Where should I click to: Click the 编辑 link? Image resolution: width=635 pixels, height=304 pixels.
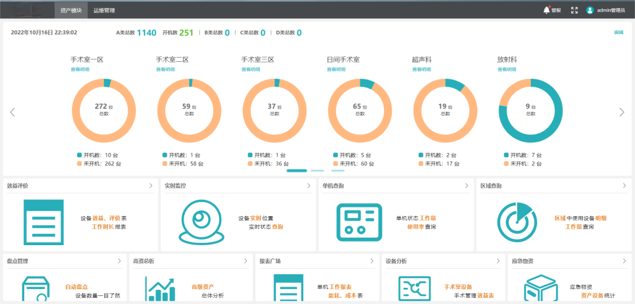point(618,32)
